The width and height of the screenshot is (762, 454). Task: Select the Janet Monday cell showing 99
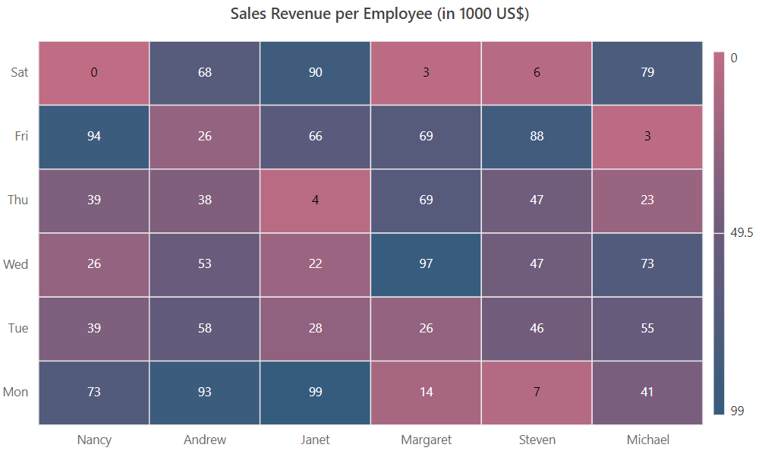point(316,393)
